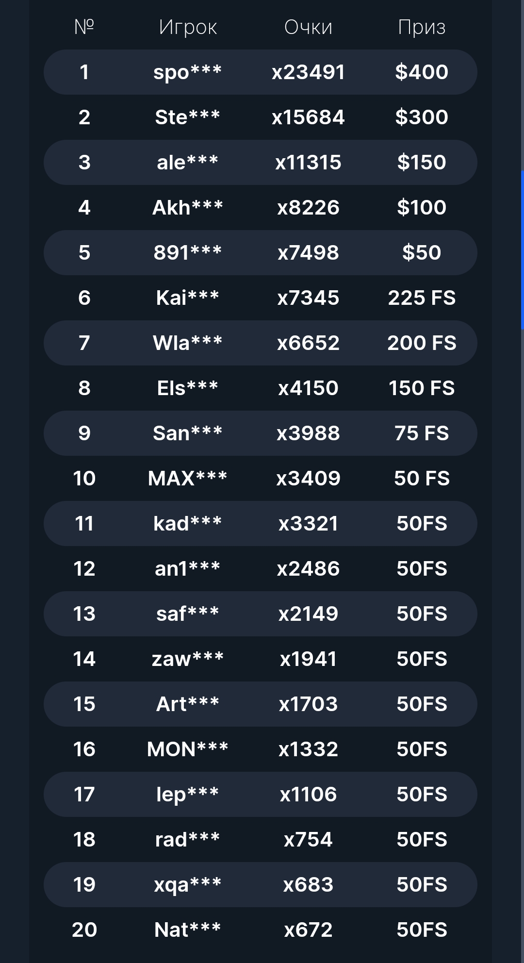
Task: Click score x3321 of kad***
Action: 308,524
